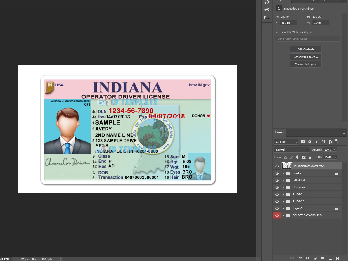
Task: Select the Layers tab
Action: point(279,132)
